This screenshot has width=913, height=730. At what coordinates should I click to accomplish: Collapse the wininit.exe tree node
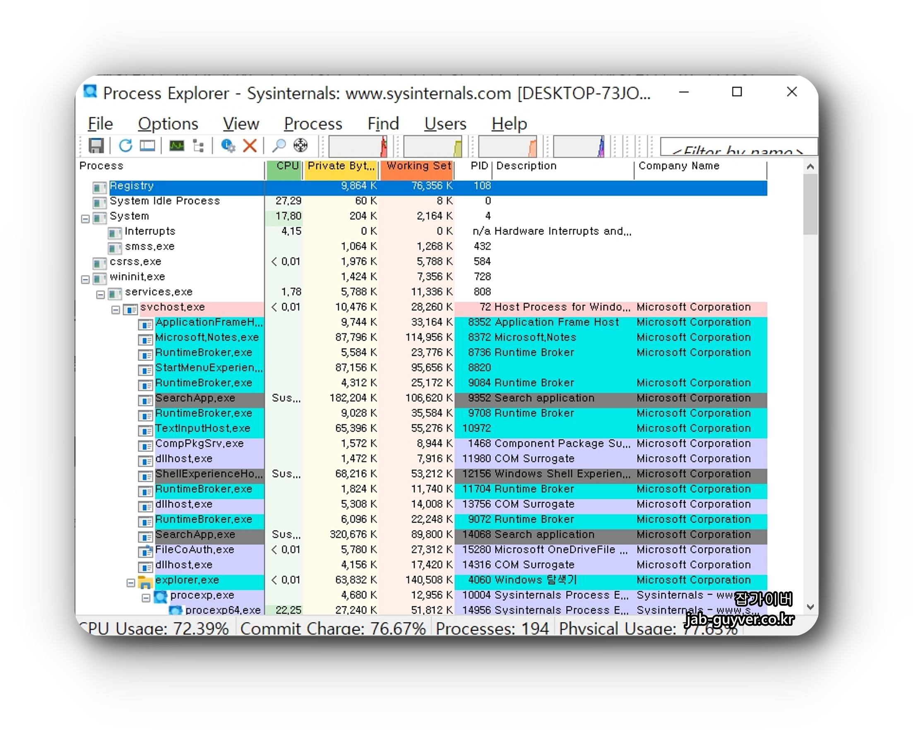click(x=85, y=279)
